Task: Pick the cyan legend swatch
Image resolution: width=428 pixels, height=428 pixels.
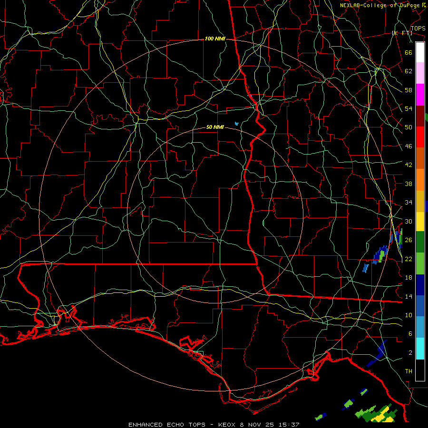Action: [420, 349]
